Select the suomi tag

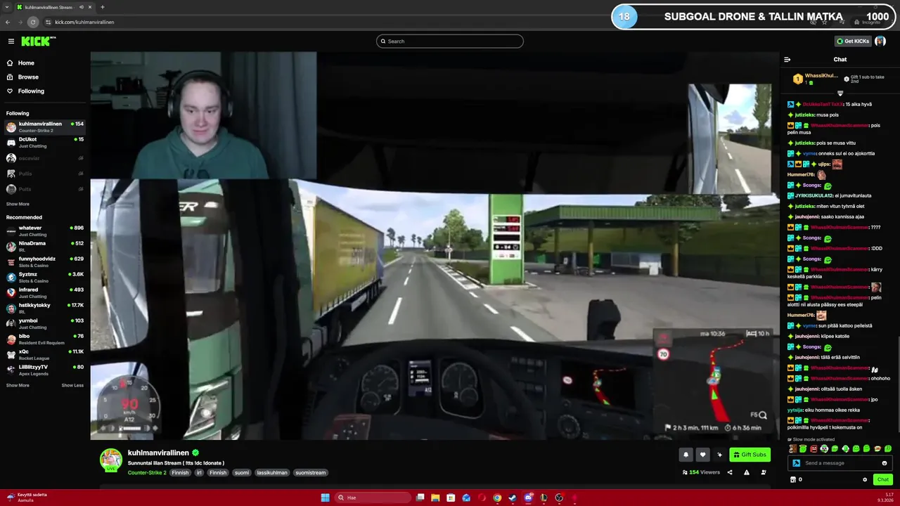[x=242, y=473]
